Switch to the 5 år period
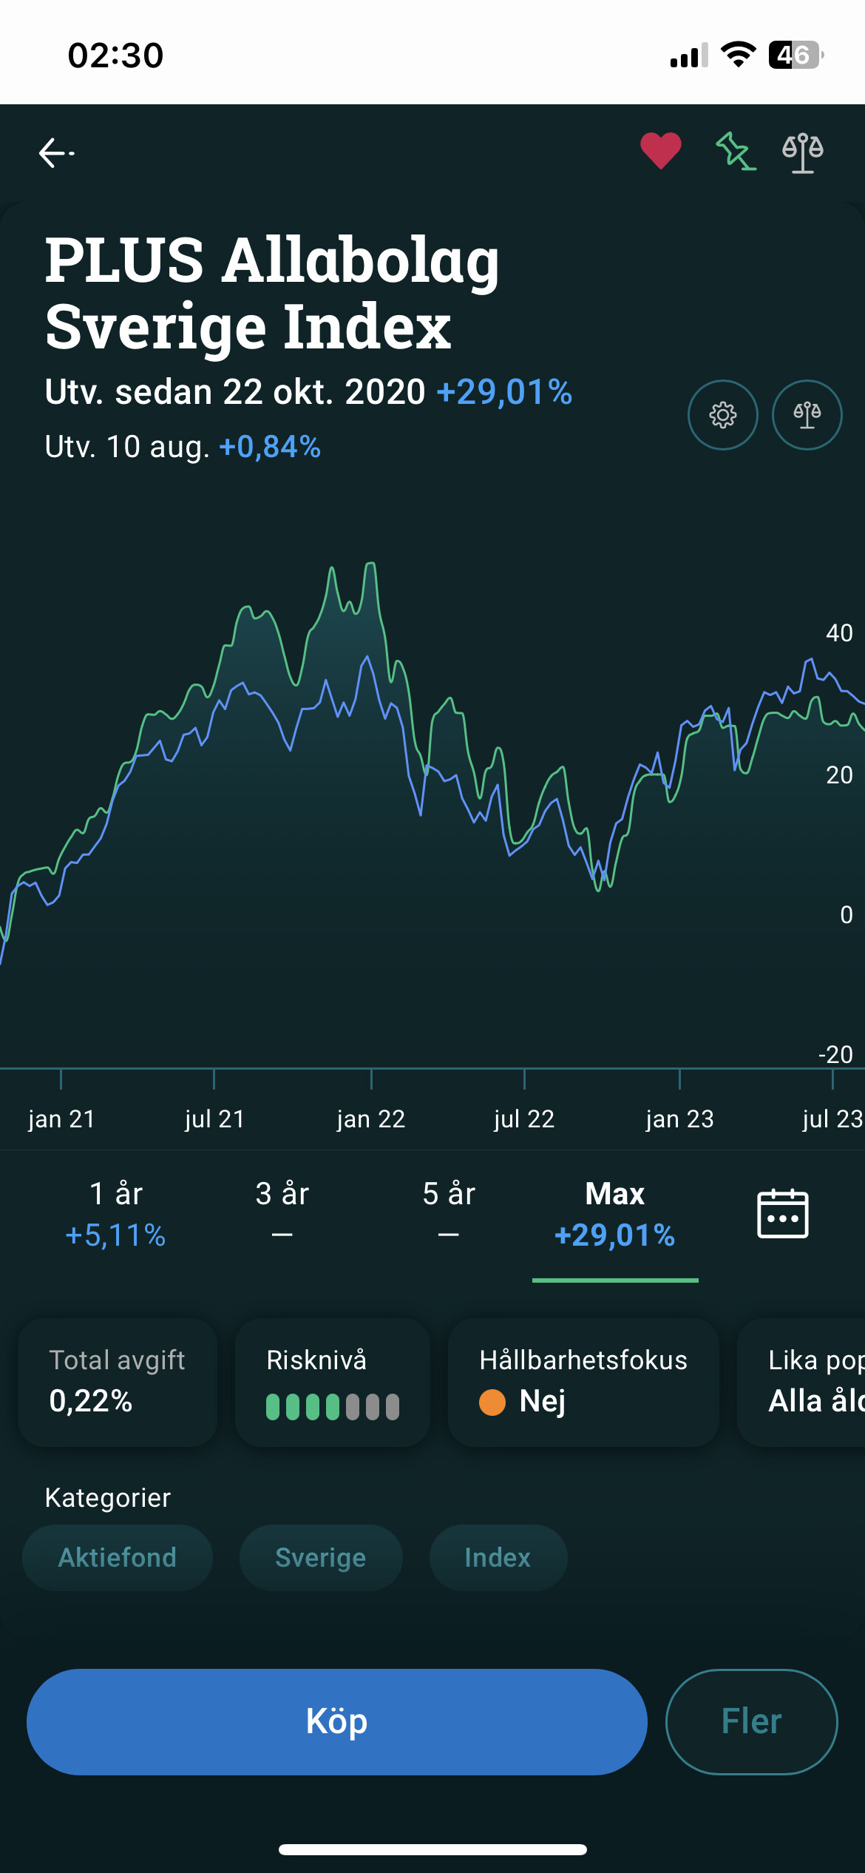The image size is (865, 1873). click(448, 1214)
